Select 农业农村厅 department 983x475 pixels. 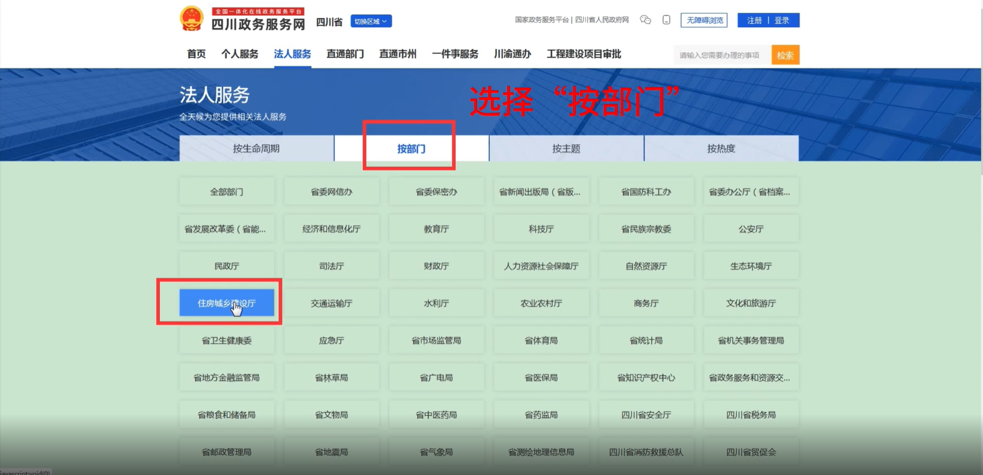541,303
